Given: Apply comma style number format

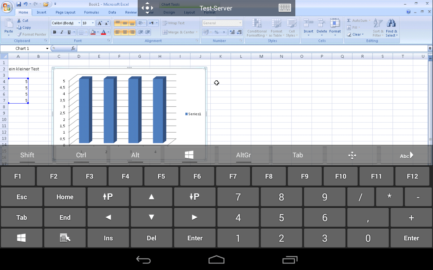Looking at the screenshot, I should (x=224, y=32).
